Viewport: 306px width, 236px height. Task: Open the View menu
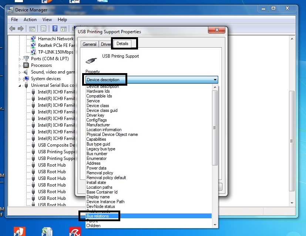(x=47, y=20)
